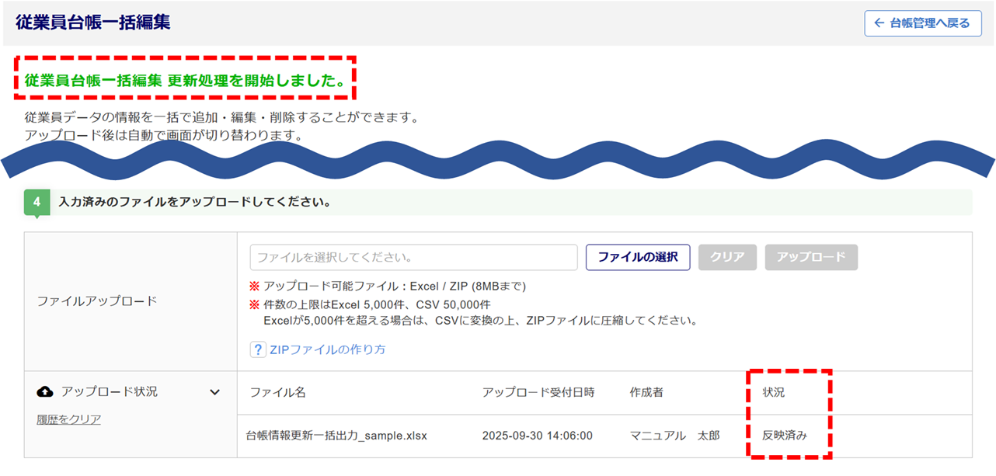Click the 作成者 column header
The width and height of the screenshot is (996, 476).
(647, 392)
